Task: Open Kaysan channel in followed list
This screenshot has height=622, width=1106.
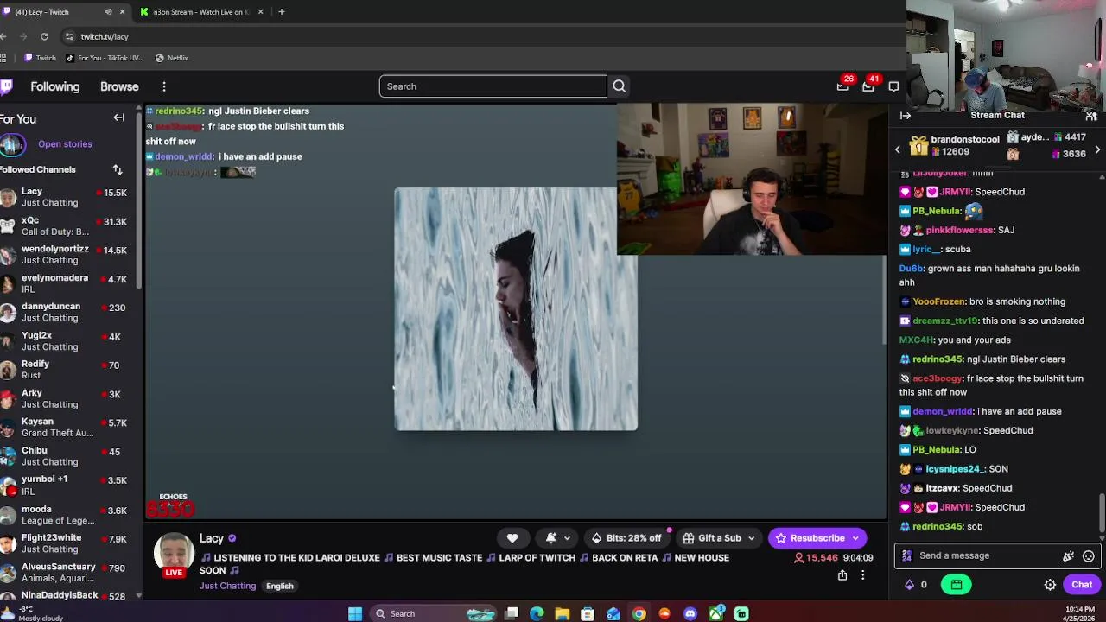Action: tap(69, 428)
